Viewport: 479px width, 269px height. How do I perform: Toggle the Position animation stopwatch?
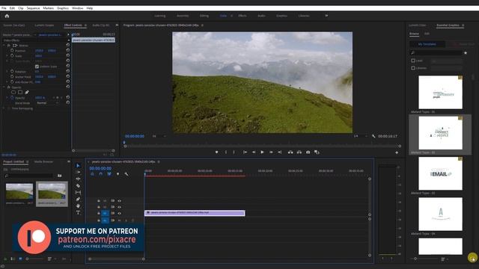[x=12, y=50]
